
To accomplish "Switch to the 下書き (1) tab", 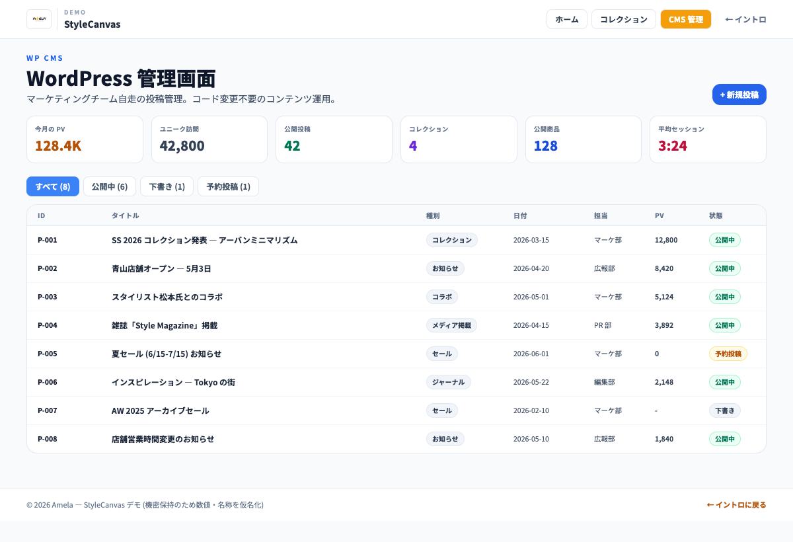I will 167,186.
